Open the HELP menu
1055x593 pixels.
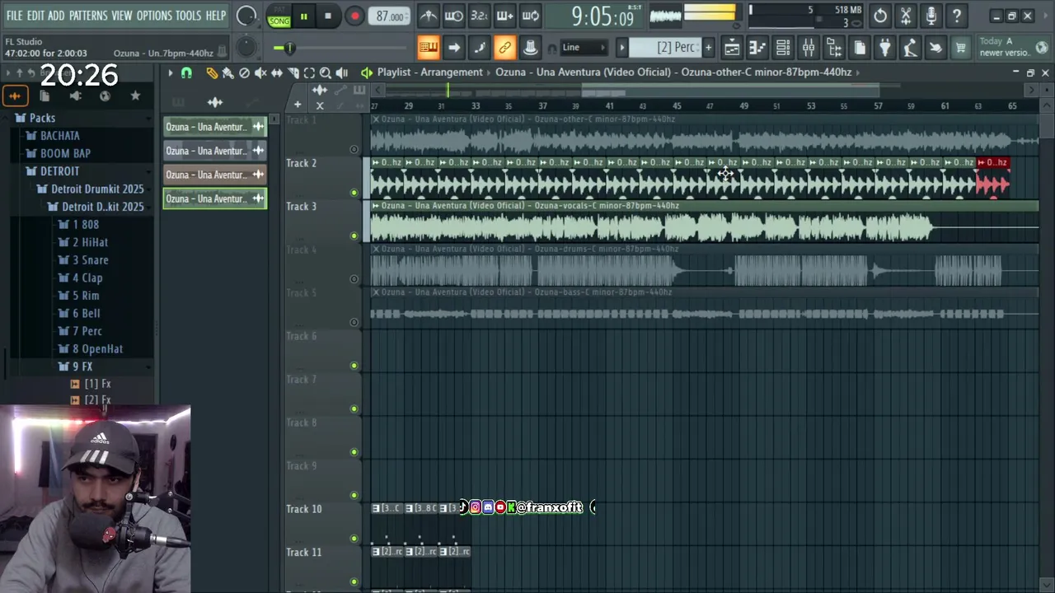point(216,16)
